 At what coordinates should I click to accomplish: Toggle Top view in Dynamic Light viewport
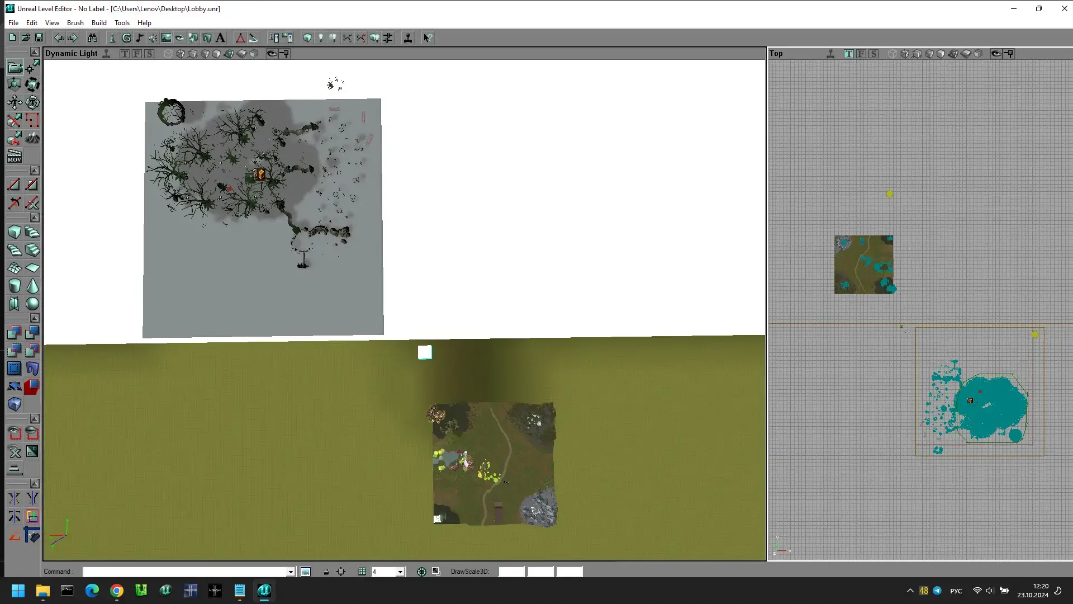[125, 54]
